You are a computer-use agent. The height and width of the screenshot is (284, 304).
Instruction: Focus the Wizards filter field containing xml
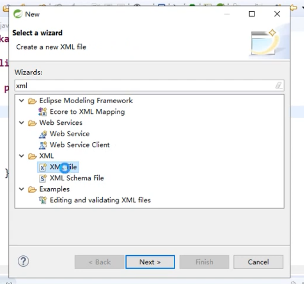(149, 85)
